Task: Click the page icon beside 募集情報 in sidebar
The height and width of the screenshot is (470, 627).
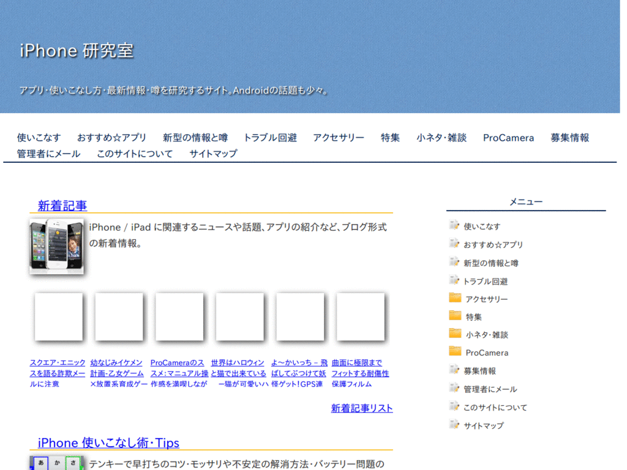Action: coord(454,369)
